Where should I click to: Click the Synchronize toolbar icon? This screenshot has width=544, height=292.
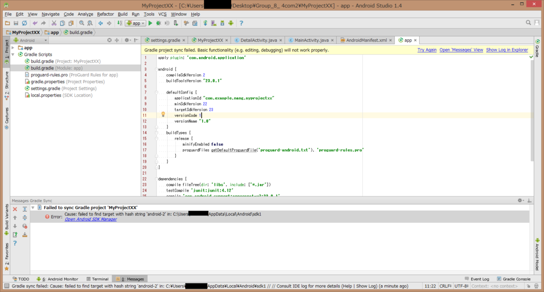click(x=24, y=23)
